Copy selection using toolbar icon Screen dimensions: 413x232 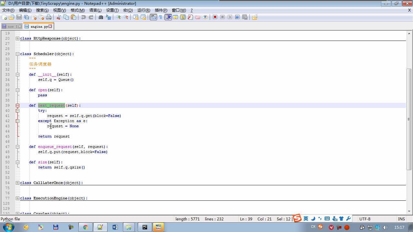click(x=66, y=17)
